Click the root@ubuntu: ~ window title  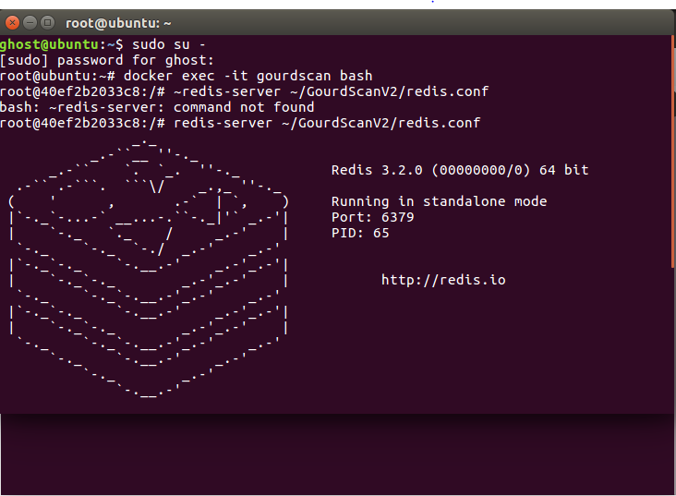point(118,23)
